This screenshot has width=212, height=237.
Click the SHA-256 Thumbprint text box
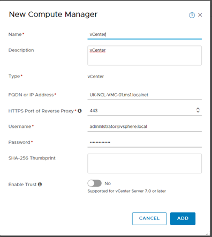point(145,164)
